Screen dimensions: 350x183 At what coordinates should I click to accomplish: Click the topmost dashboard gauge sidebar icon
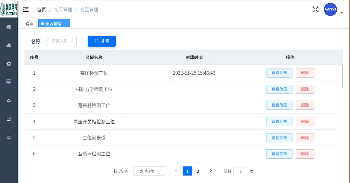pos(9,27)
